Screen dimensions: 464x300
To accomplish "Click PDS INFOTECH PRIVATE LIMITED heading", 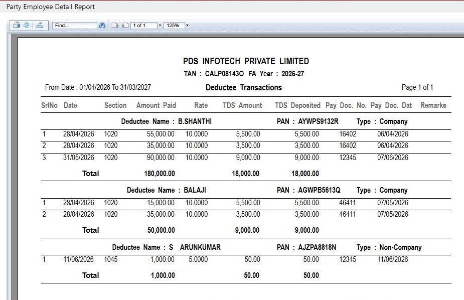I will [246, 61].
